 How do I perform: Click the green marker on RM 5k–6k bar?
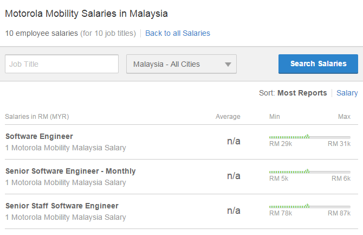click(x=307, y=171)
